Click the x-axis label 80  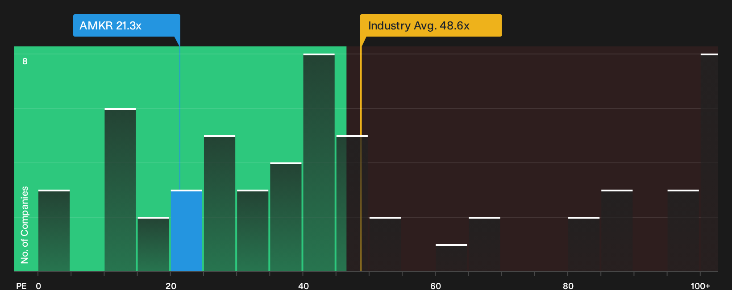coord(568,286)
